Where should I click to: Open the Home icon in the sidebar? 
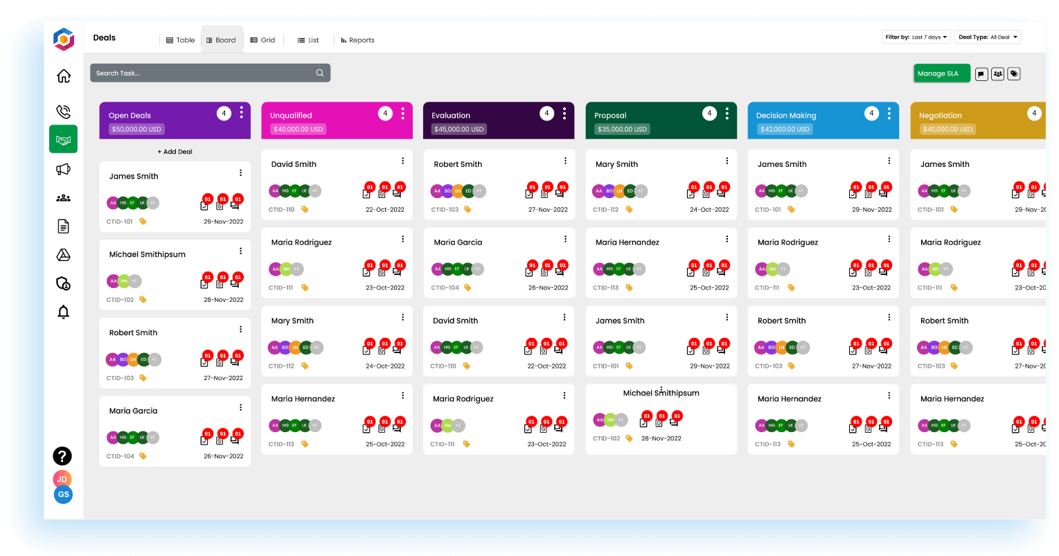63,76
